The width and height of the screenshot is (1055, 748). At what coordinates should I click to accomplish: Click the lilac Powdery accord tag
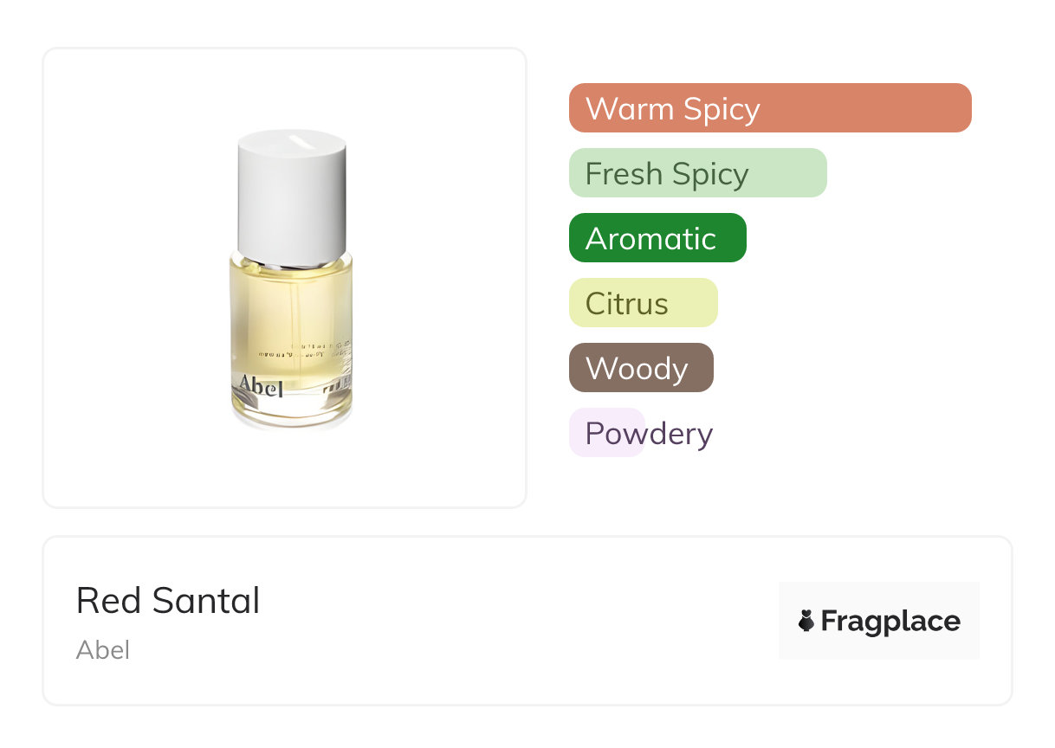click(606, 433)
